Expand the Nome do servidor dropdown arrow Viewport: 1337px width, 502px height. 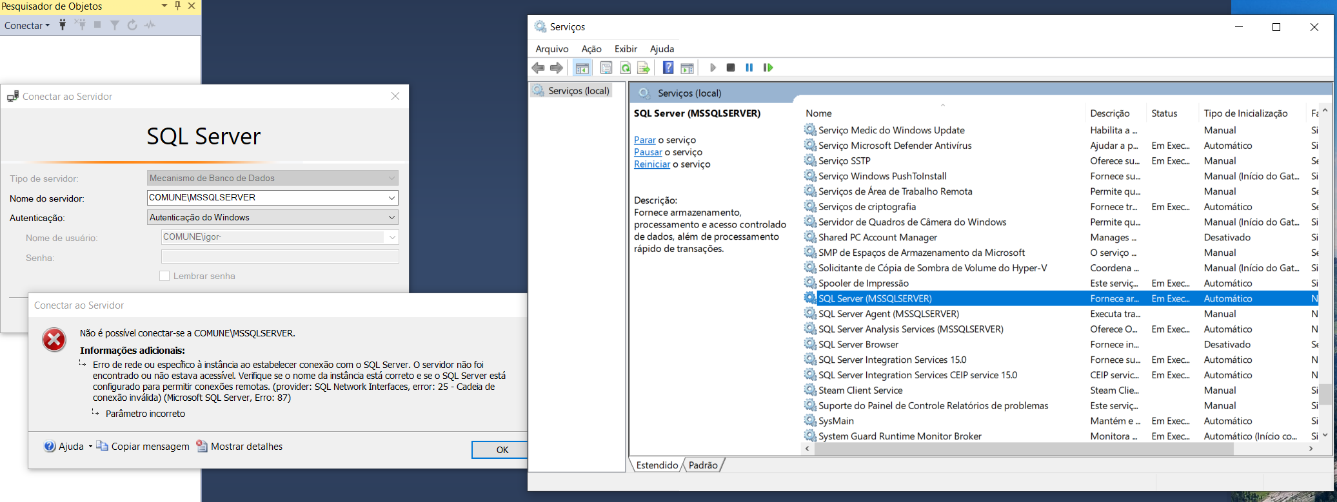392,198
